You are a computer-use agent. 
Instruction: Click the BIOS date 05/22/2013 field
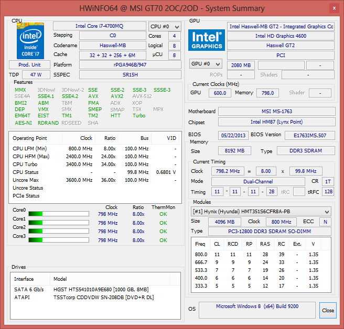233,136
